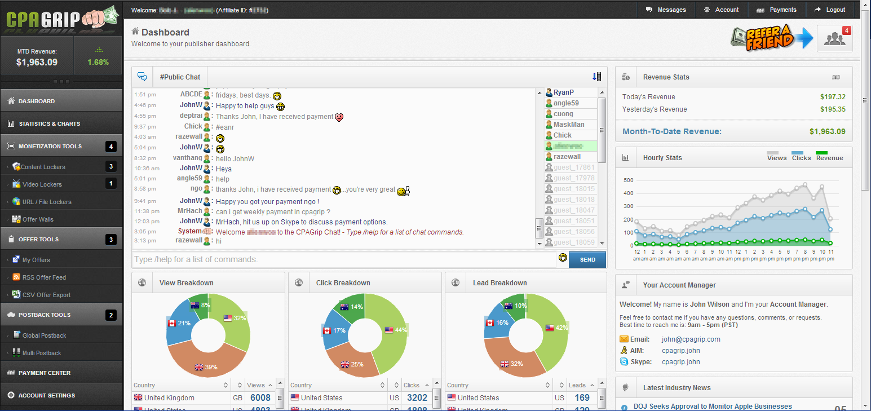The width and height of the screenshot is (871, 411).
Task: Open Multi Postback link
Action: (42, 353)
